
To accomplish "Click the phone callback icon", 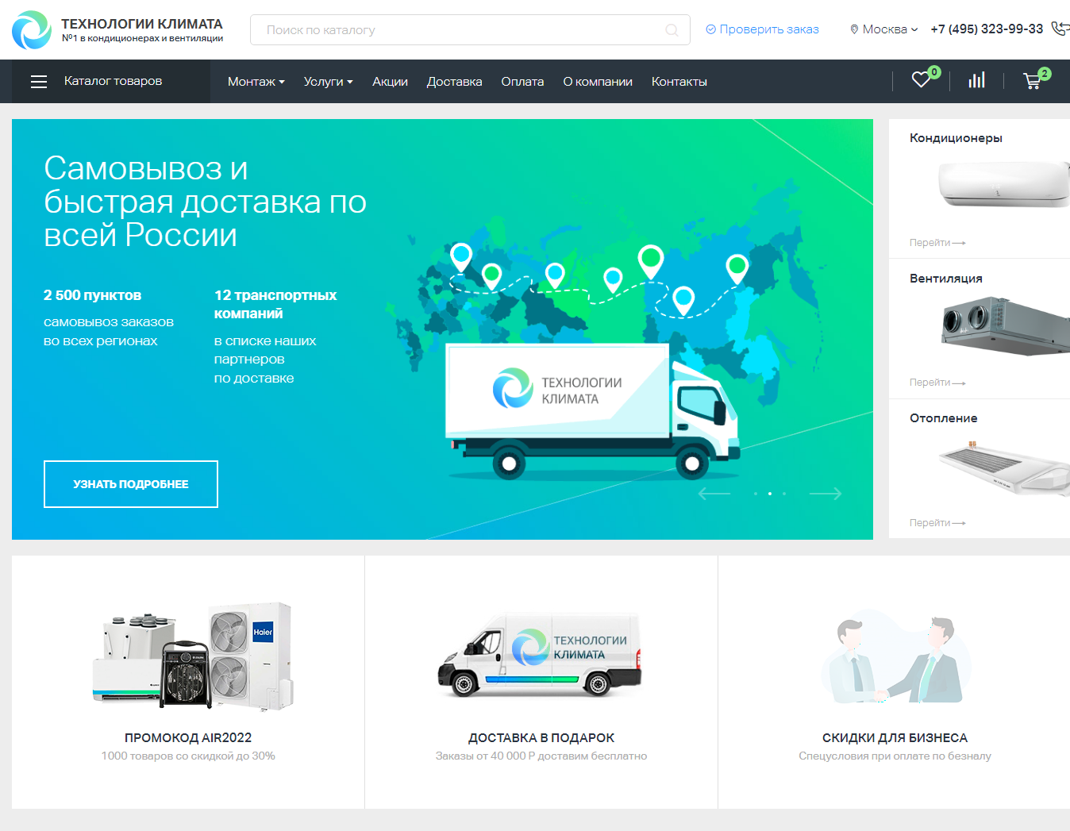I will pos(1060,29).
